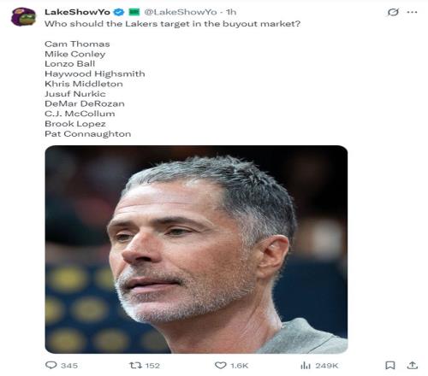Viewport: 428px width, 376px height.
Task: Click the blue verified badge
Action: point(119,12)
